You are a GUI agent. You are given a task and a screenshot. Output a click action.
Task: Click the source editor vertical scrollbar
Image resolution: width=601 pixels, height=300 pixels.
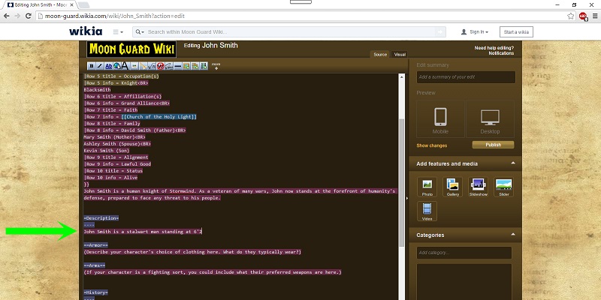401,182
